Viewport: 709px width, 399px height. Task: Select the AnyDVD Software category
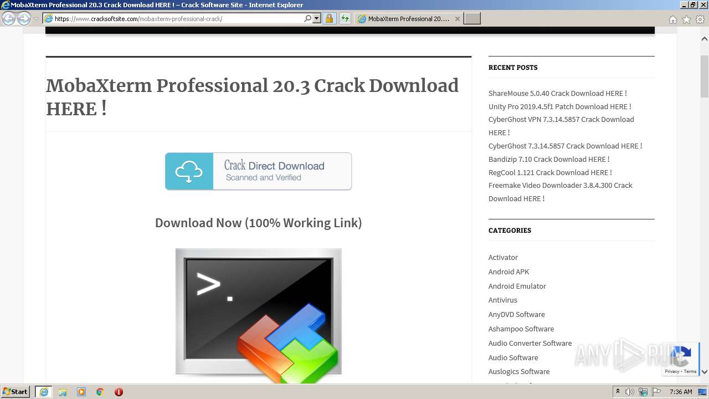516,314
